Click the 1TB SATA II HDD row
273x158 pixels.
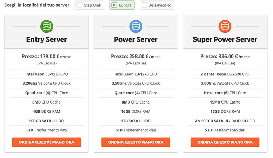point(136,121)
